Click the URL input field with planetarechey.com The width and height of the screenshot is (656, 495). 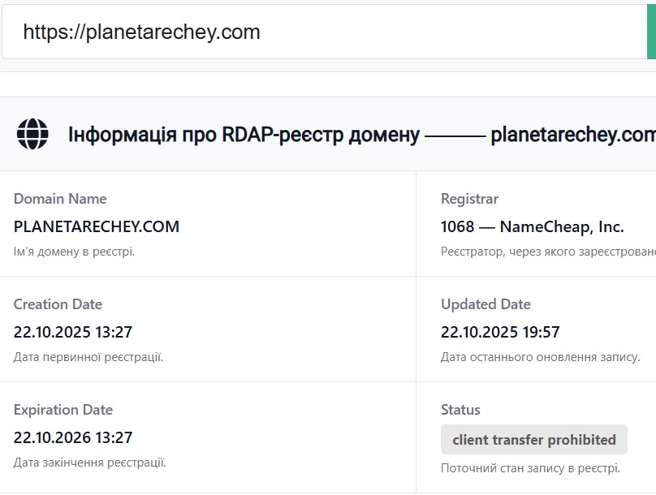[x=324, y=32]
